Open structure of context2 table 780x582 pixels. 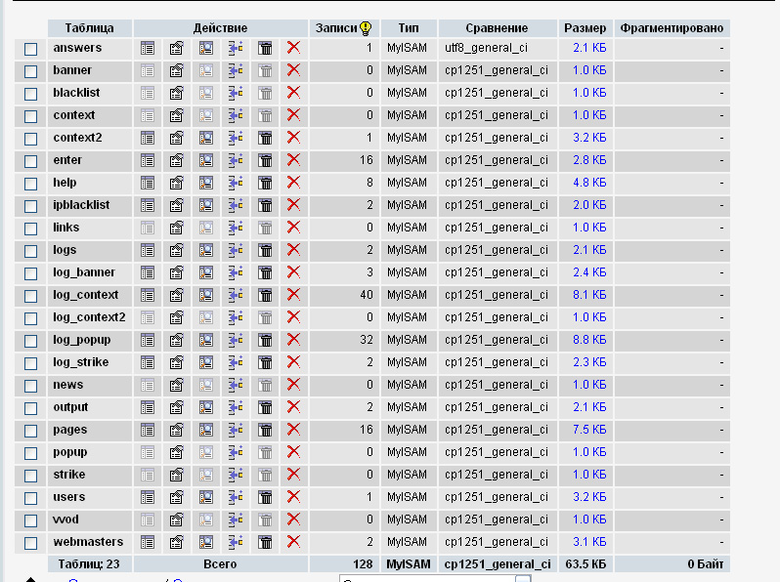click(x=177, y=138)
